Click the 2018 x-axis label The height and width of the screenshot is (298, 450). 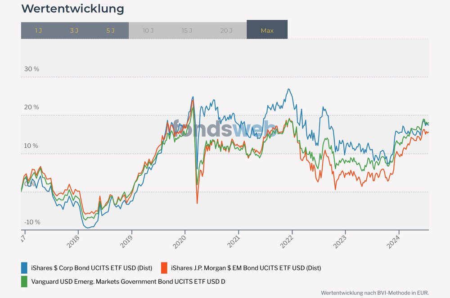coord(73,241)
